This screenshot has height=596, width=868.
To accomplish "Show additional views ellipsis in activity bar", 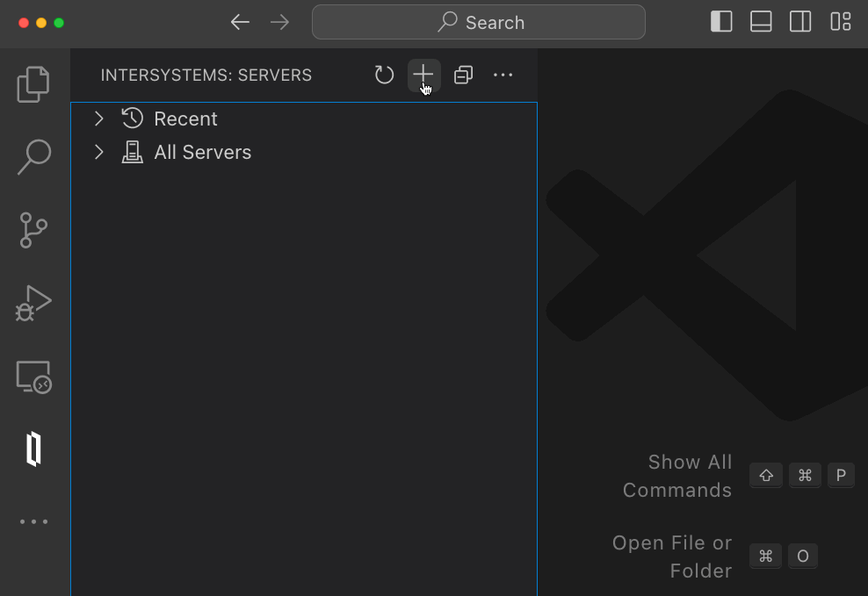I will [x=33, y=521].
